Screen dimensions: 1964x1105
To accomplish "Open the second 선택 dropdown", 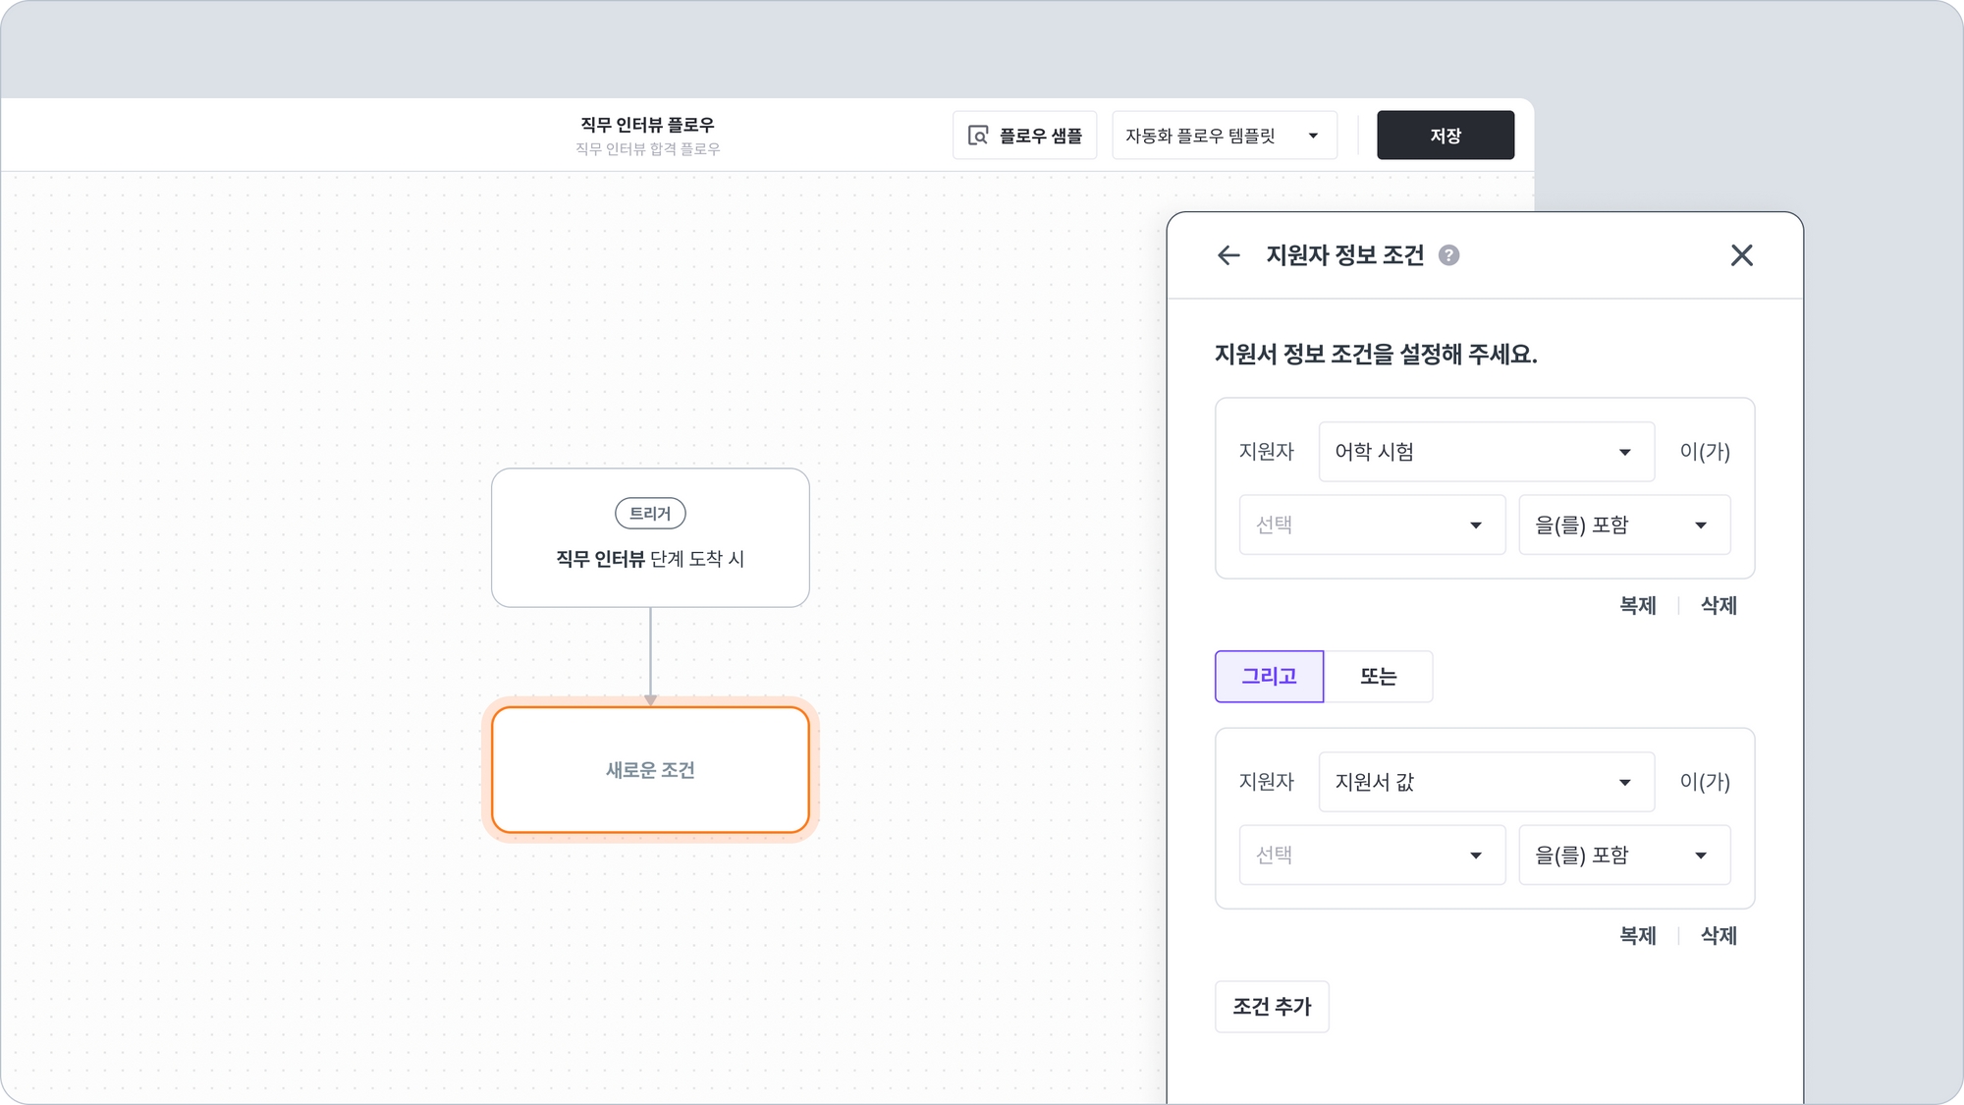I will pos(1371,856).
